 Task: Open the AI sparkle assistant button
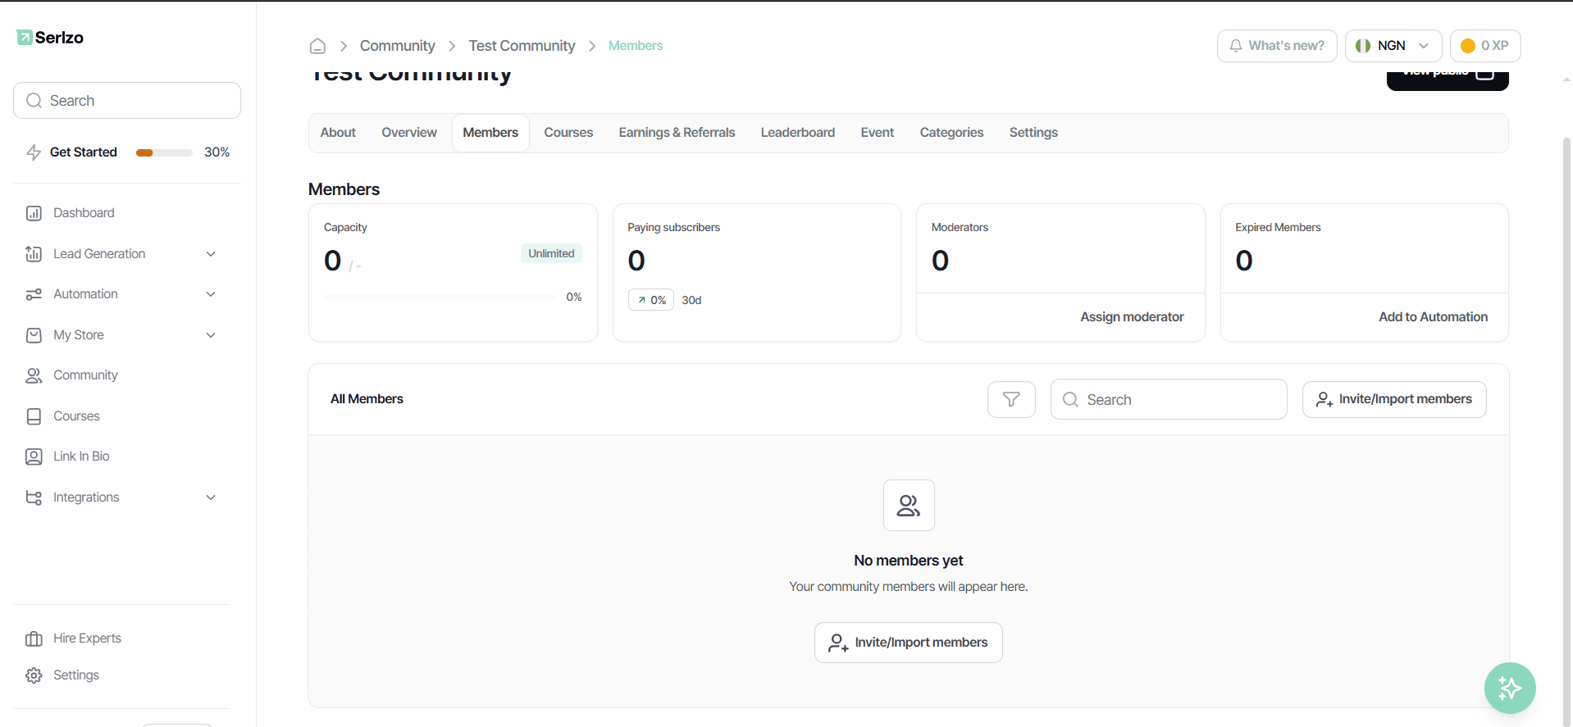pos(1510,688)
